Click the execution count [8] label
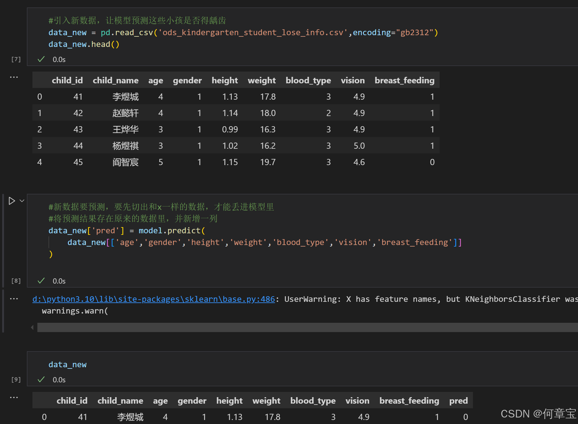The height and width of the screenshot is (424, 578). pyautogui.click(x=16, y=281)
